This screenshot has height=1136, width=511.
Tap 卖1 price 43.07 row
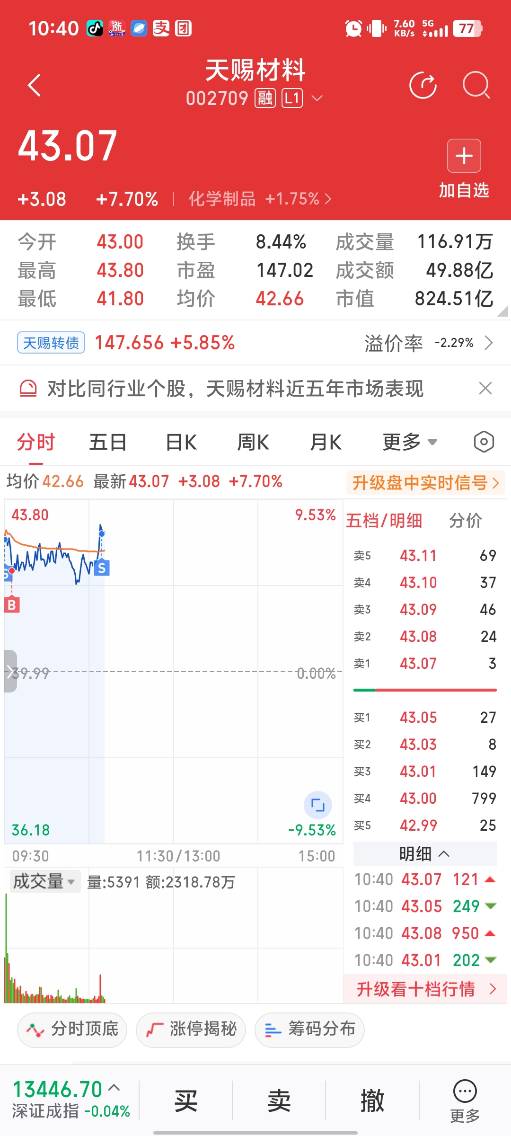coord(425,663)
